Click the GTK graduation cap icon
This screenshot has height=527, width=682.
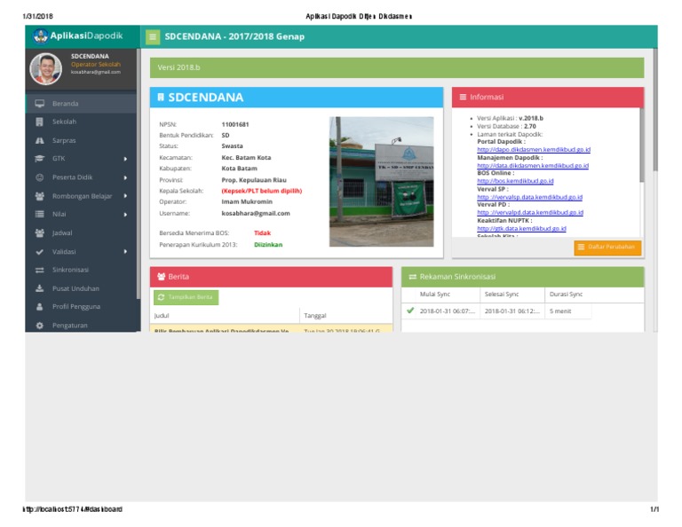point(40,159)
